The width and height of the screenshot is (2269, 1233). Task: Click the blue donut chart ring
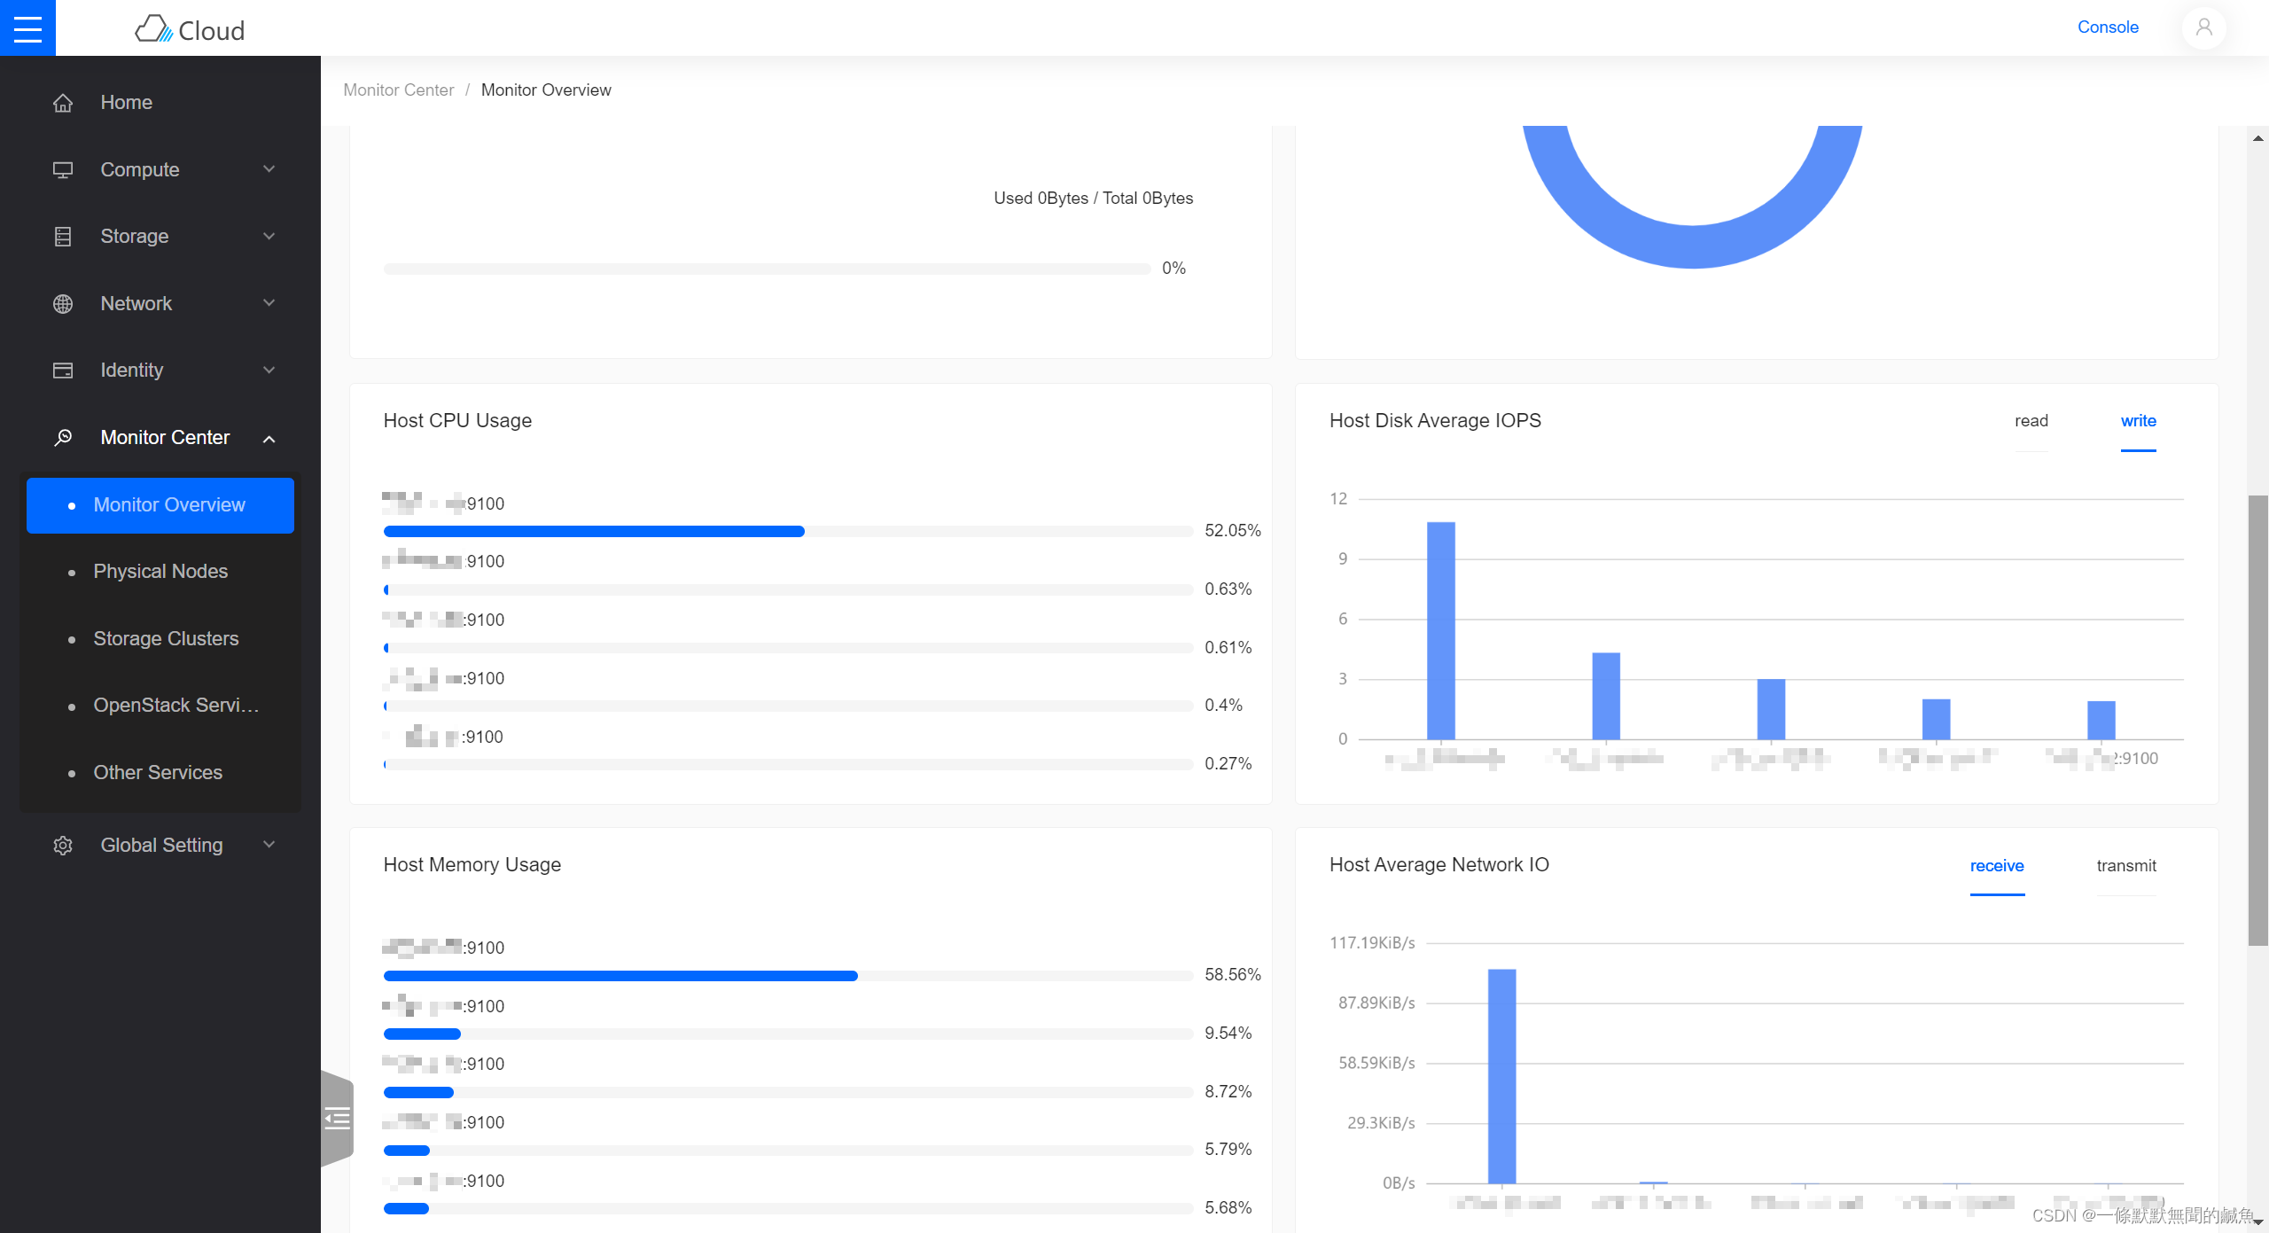tap(1693, 247)
